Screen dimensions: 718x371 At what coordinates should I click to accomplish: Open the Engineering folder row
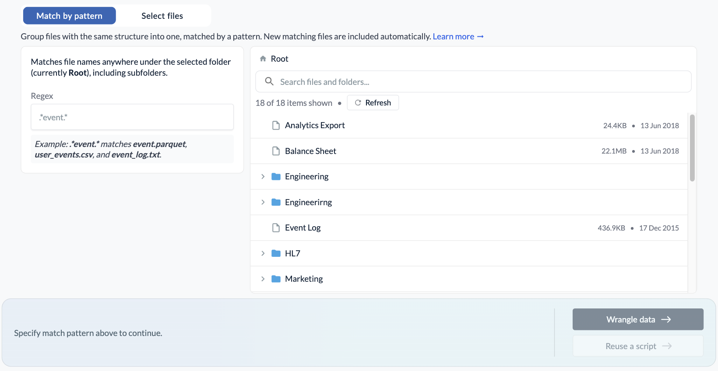point(469,177)
